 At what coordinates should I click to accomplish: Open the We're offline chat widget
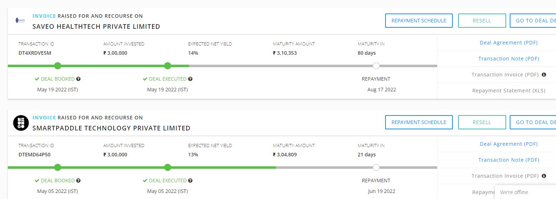tap(525, 192)
